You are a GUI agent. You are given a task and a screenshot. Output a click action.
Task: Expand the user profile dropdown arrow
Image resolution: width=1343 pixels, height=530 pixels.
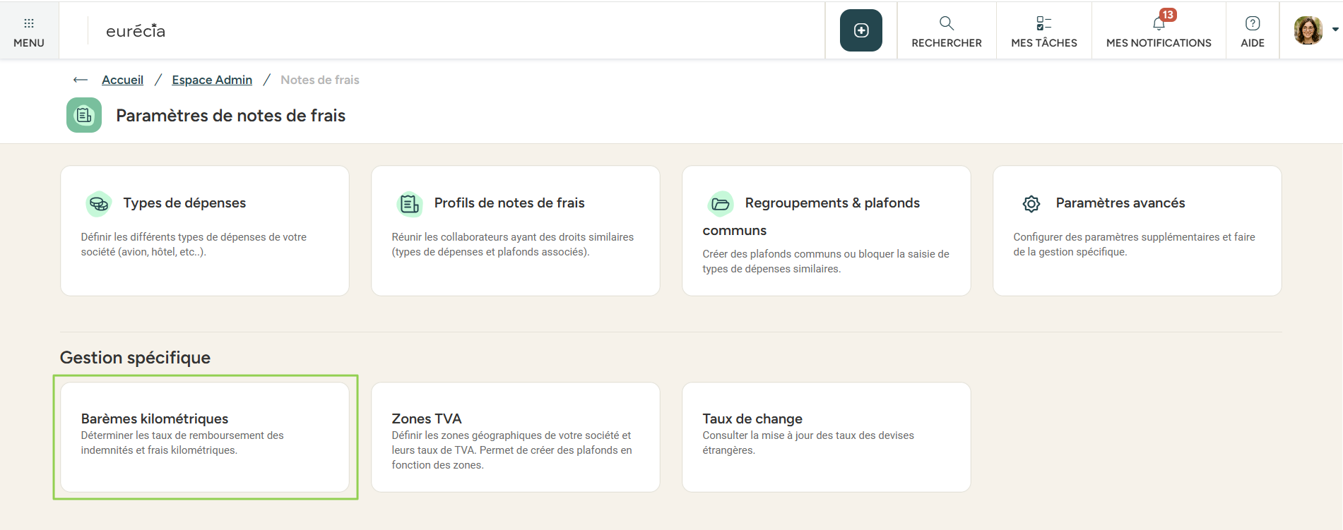click(1335, 30)
